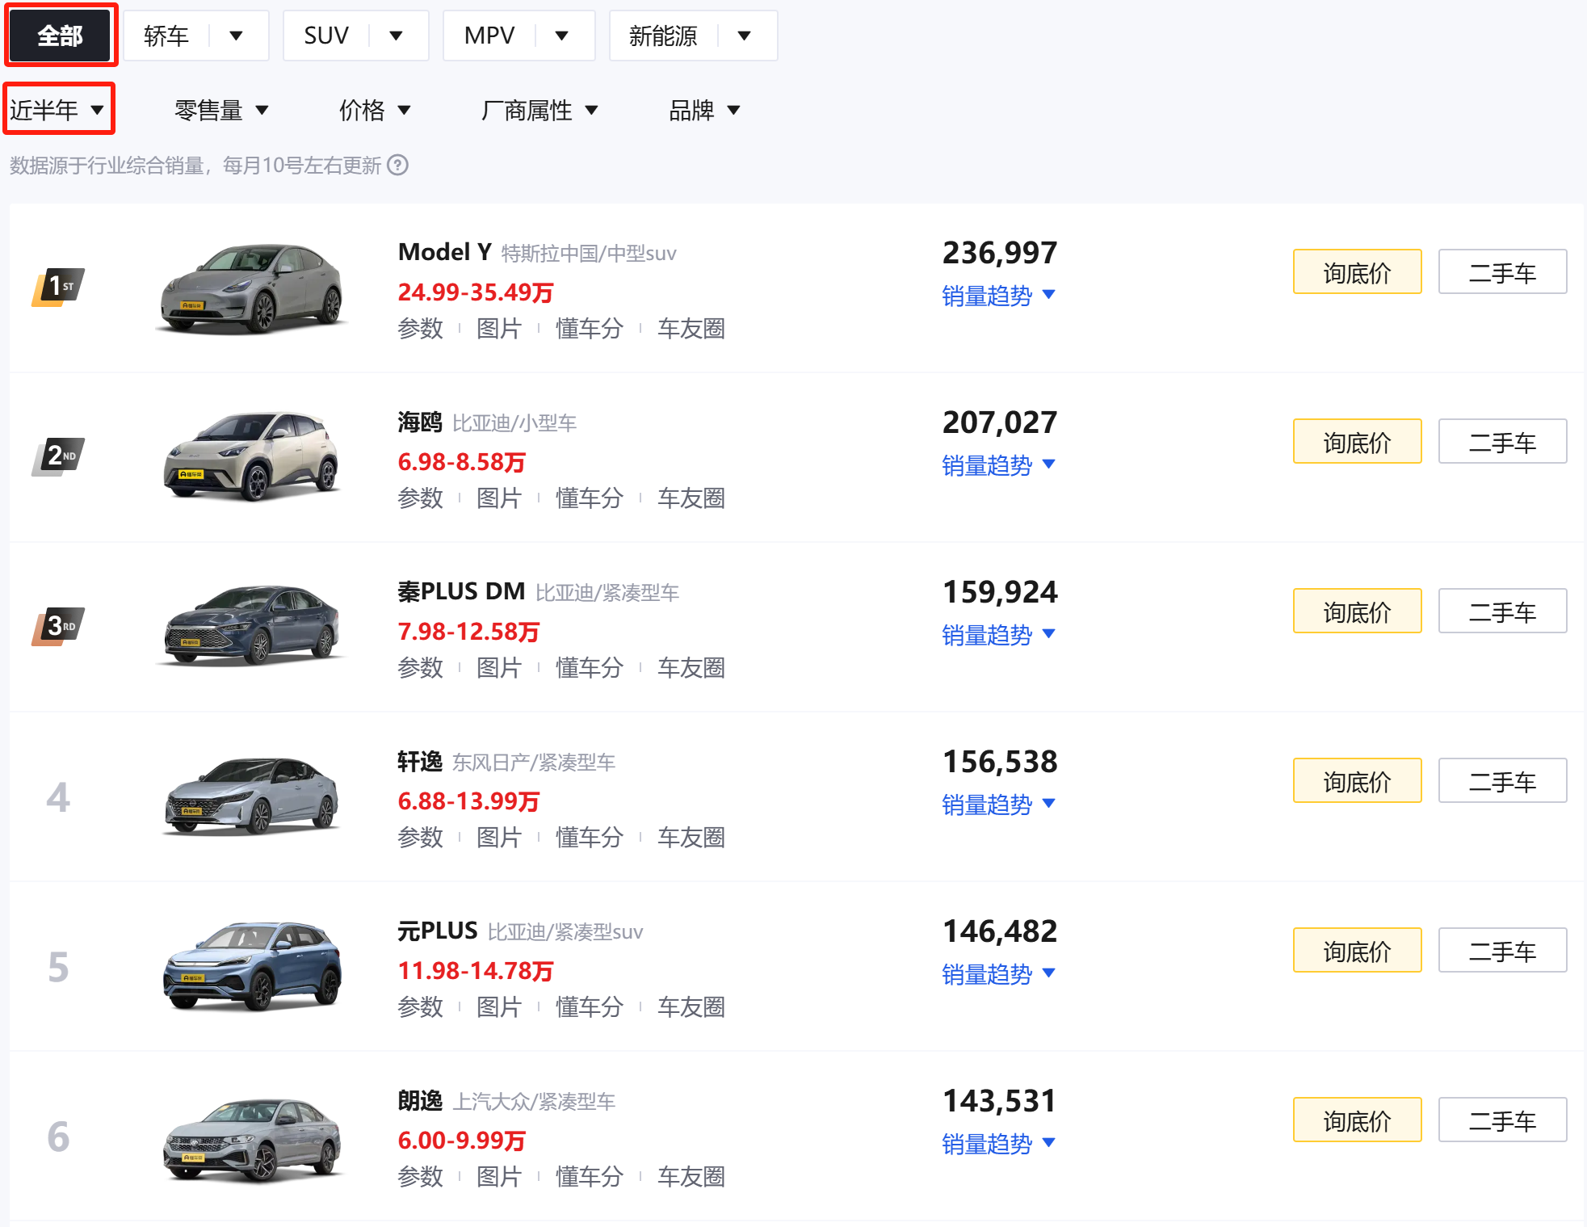
Task: Expand 销量趋势 for 轩逸
Action: tap(999, 805)
